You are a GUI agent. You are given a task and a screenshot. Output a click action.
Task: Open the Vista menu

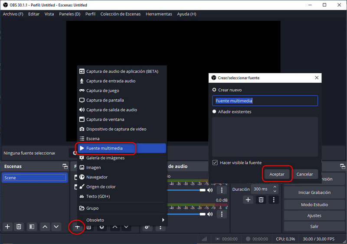point(49,14)
